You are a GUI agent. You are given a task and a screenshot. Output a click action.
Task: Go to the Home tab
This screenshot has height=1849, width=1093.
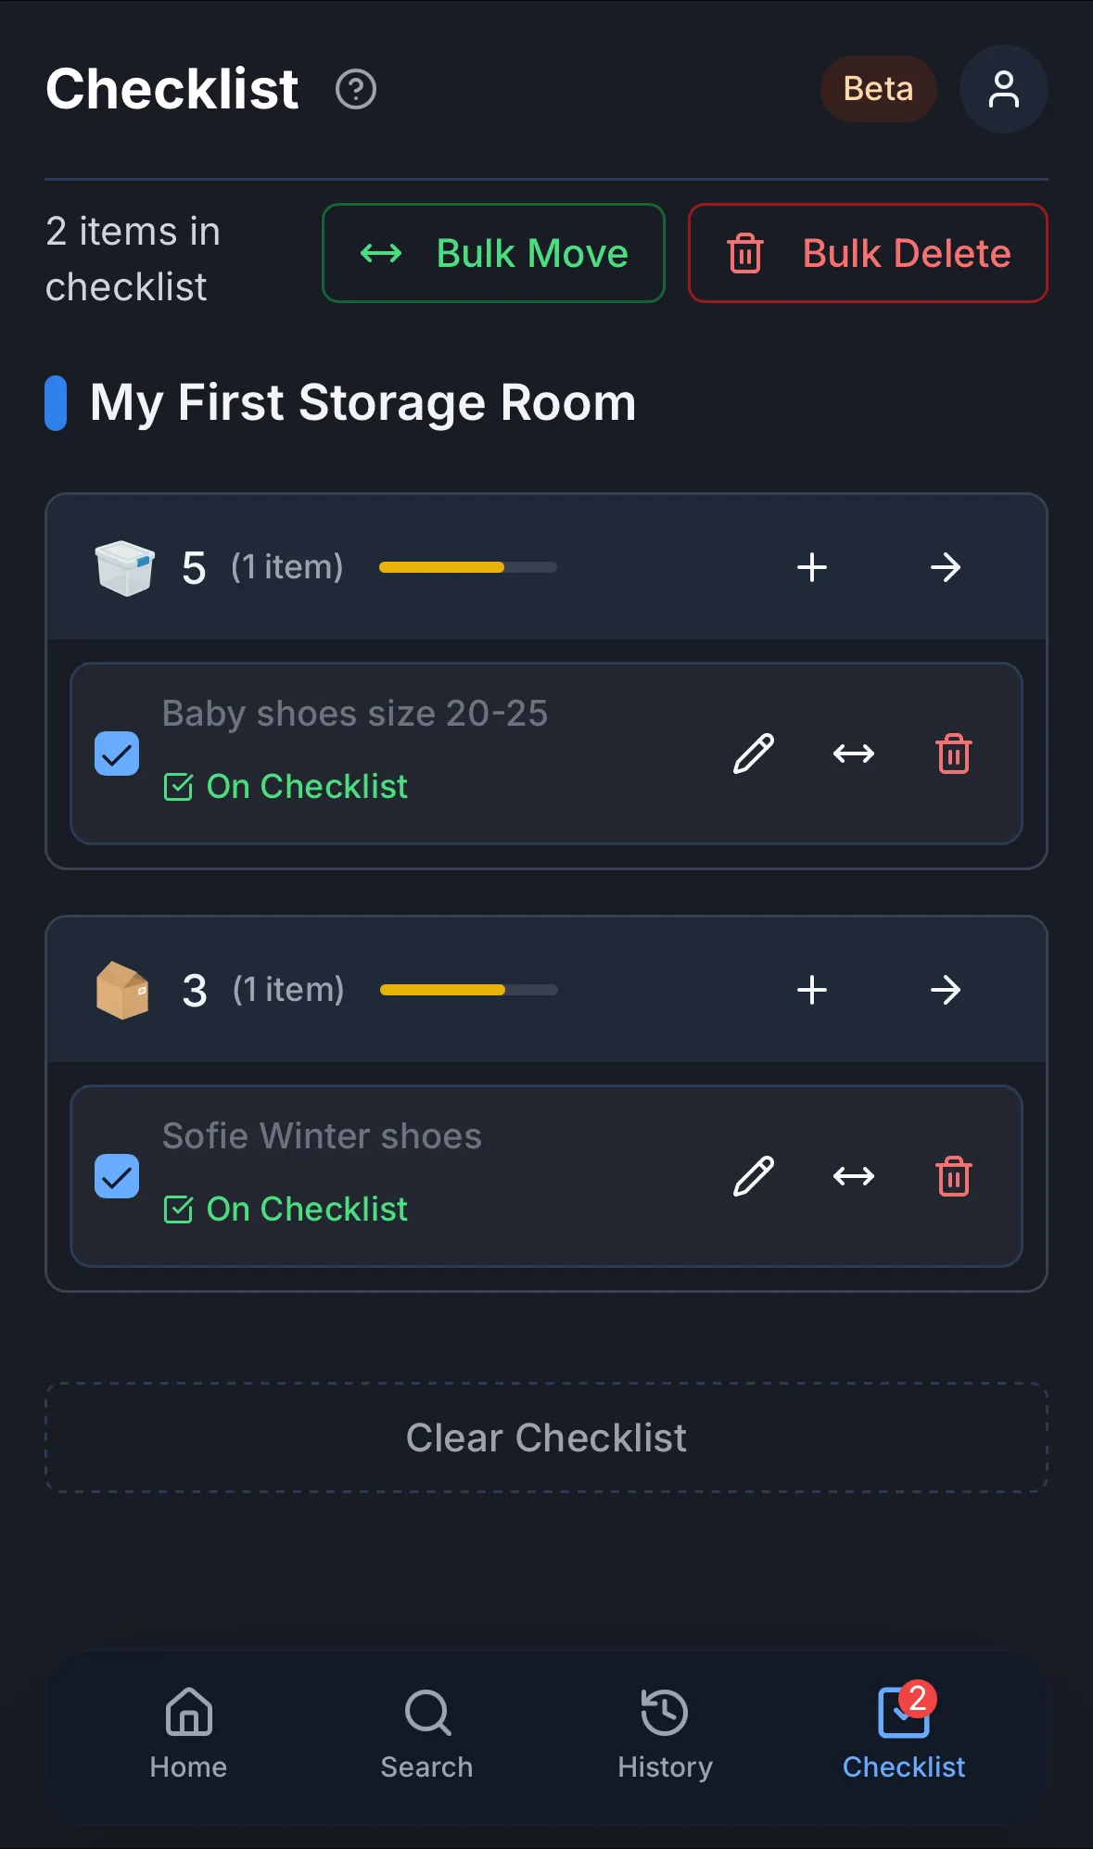(189, 1733)
